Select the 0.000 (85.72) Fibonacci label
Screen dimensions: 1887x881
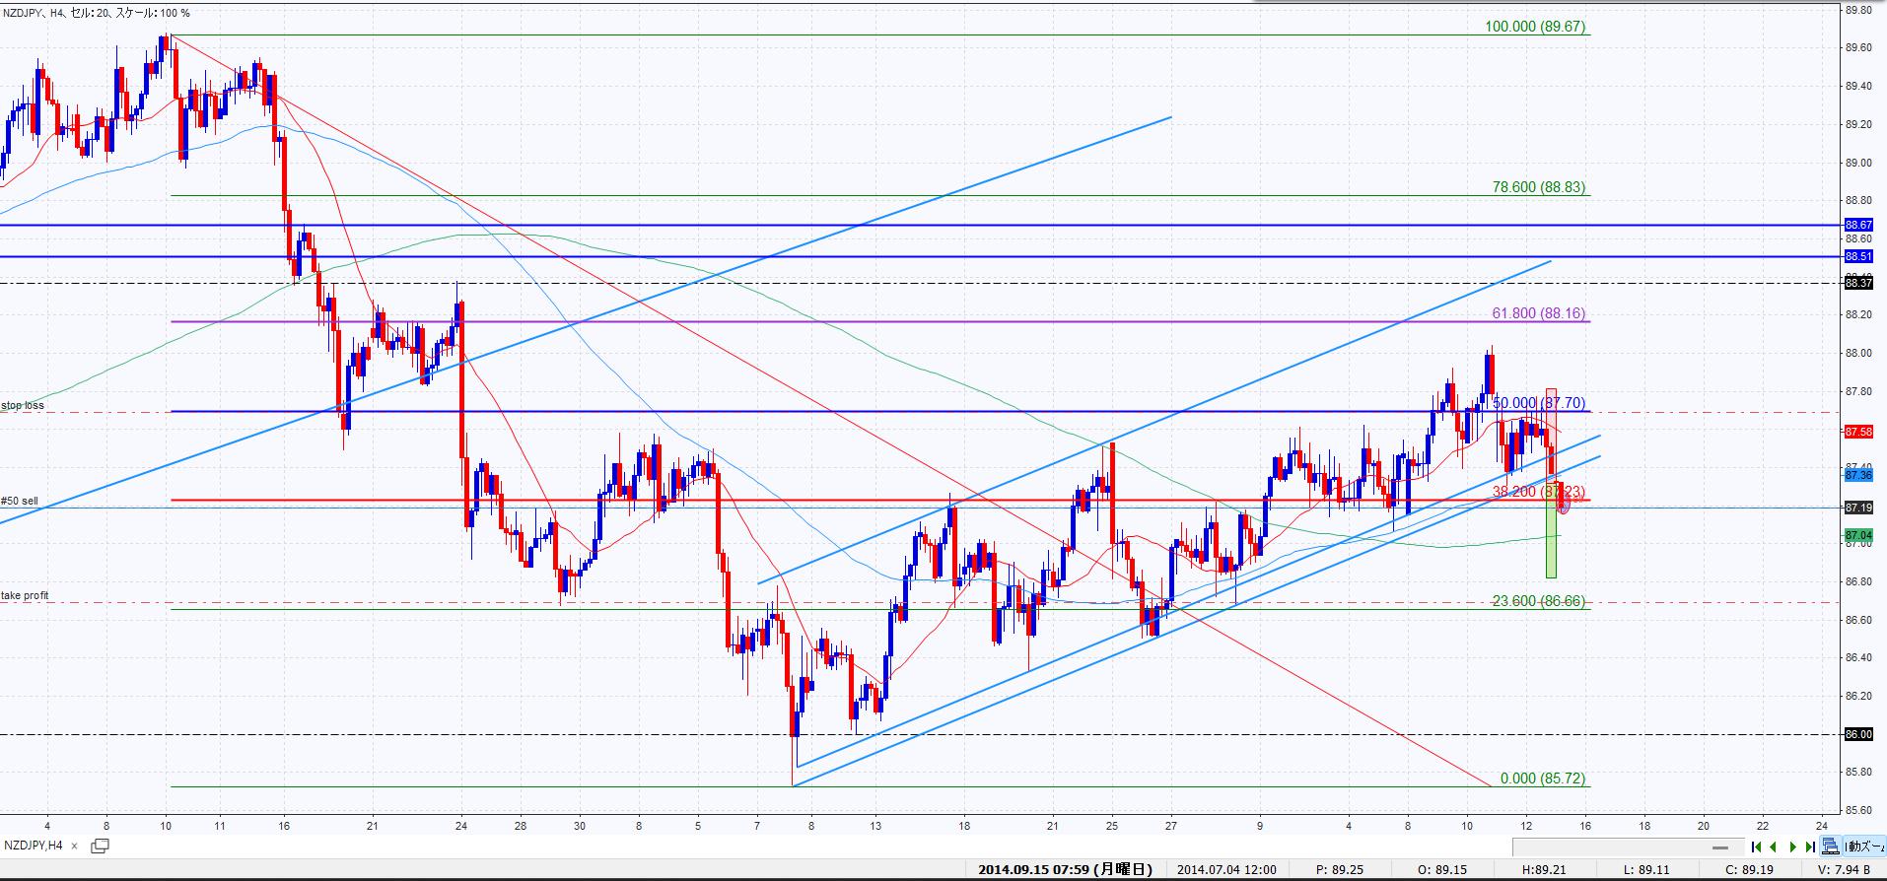coord(1542,779)
